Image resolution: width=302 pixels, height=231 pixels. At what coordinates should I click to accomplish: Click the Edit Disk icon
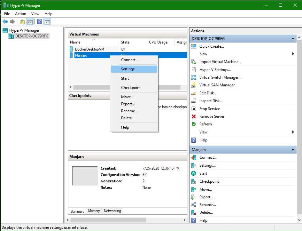pos(194,93)
